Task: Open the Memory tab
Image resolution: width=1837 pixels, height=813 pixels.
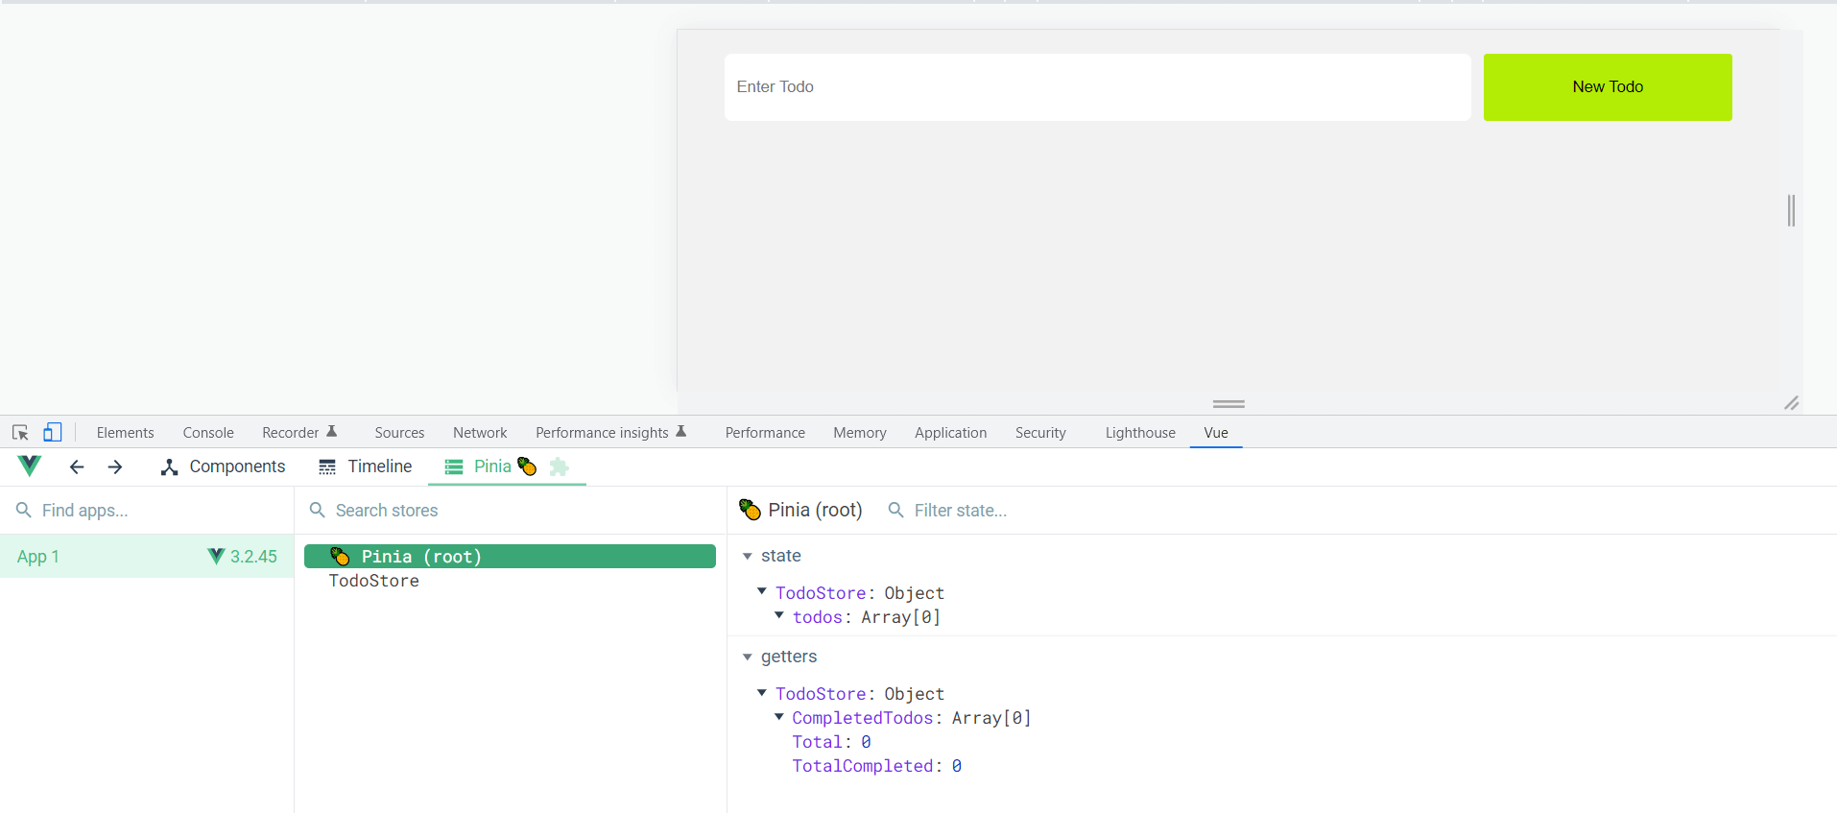Action: pos(860,433)
